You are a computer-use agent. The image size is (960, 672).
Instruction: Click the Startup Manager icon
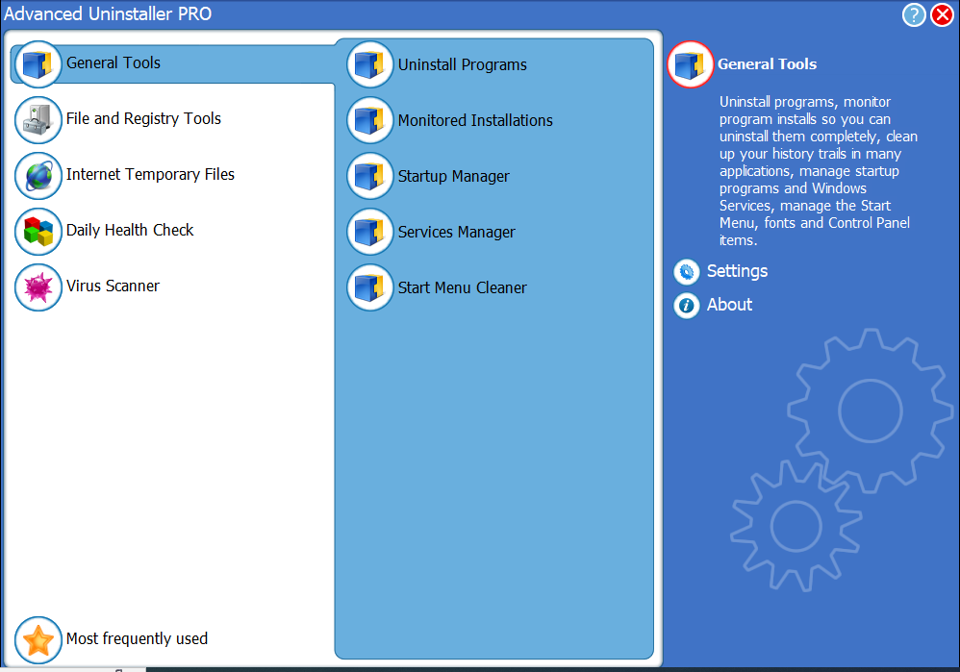tap(369, 176)
